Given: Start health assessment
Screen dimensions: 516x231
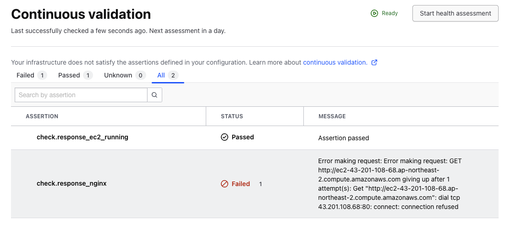Looking at the screenshot, I should click(455, 13).
